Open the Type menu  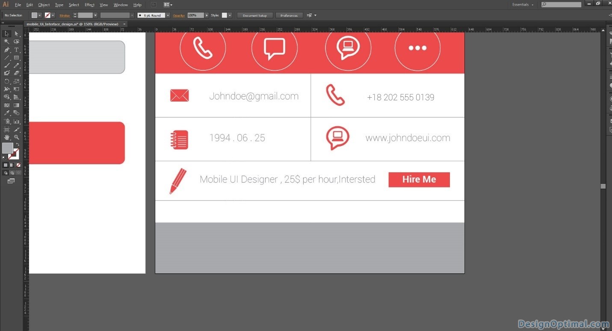59,5
